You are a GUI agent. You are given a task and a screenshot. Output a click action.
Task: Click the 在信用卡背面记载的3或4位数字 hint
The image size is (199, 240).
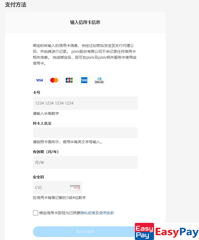(59, 198)
